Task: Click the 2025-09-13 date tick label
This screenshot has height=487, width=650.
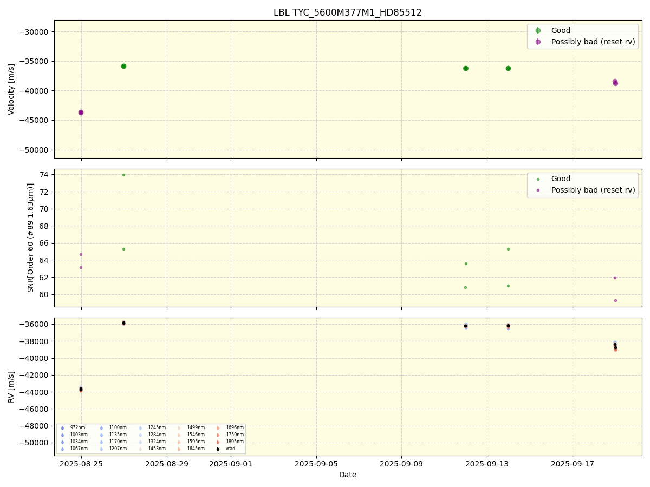Action: pos(487,464)
